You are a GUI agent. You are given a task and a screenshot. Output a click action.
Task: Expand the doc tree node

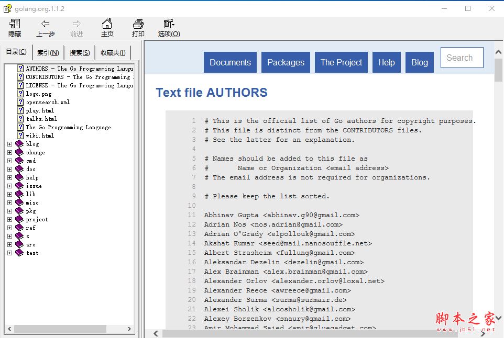tap(9, 169)
